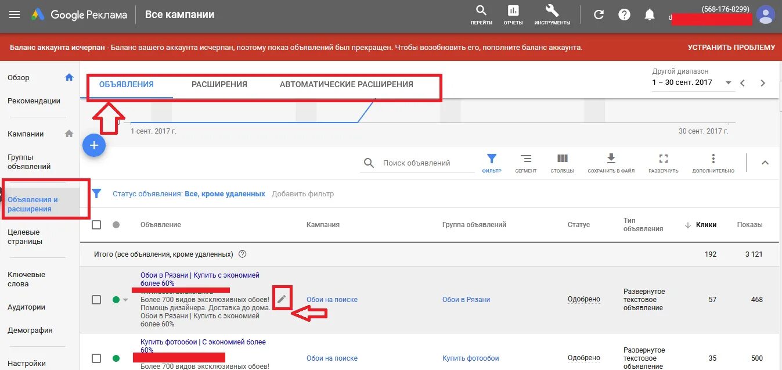
Task: Refresh data with the reload icon
Action: point(599,15)
